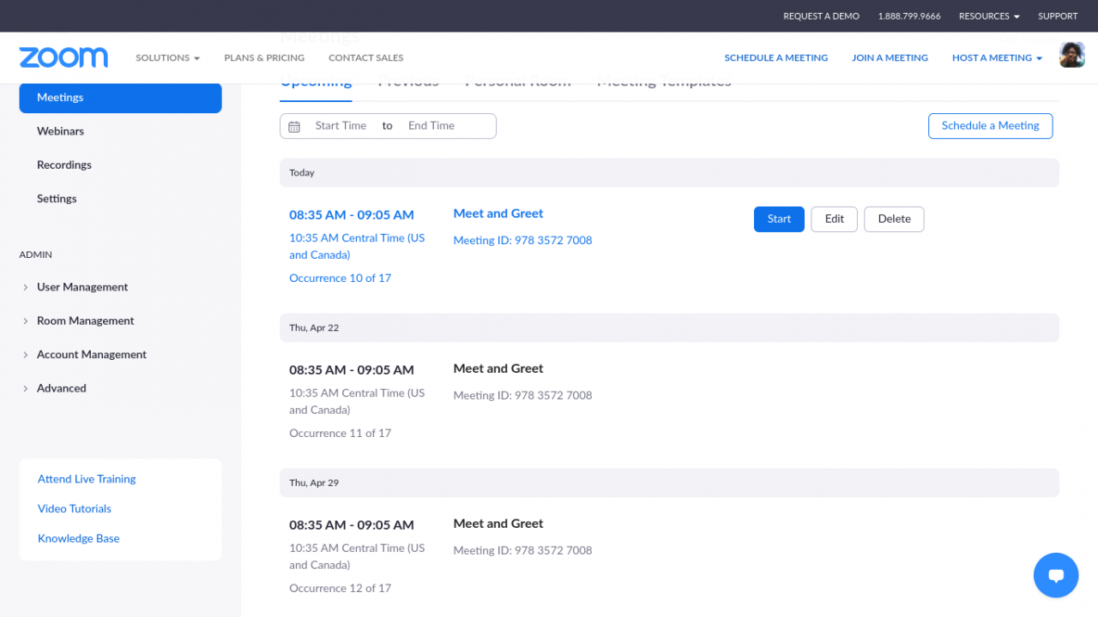Click the Start Time field
The image size is (1098, 617).
coord(341,126)
